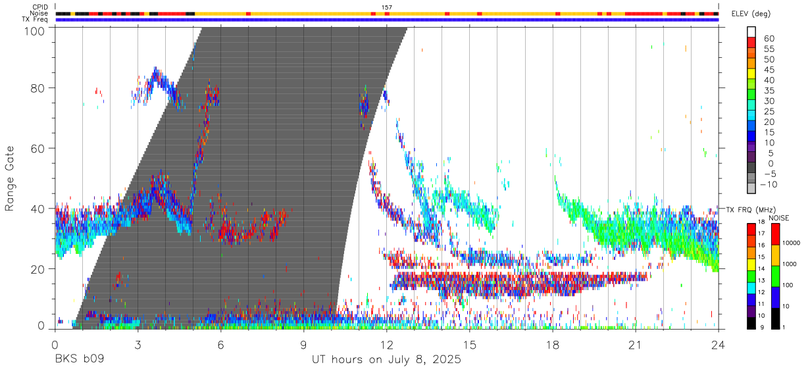Select the white top segment of the elevation colorbar
The width and height of the screenshot is (808, 373).
point(751,31)
